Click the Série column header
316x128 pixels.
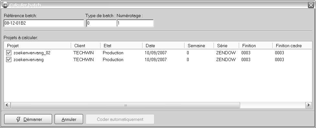226,46
